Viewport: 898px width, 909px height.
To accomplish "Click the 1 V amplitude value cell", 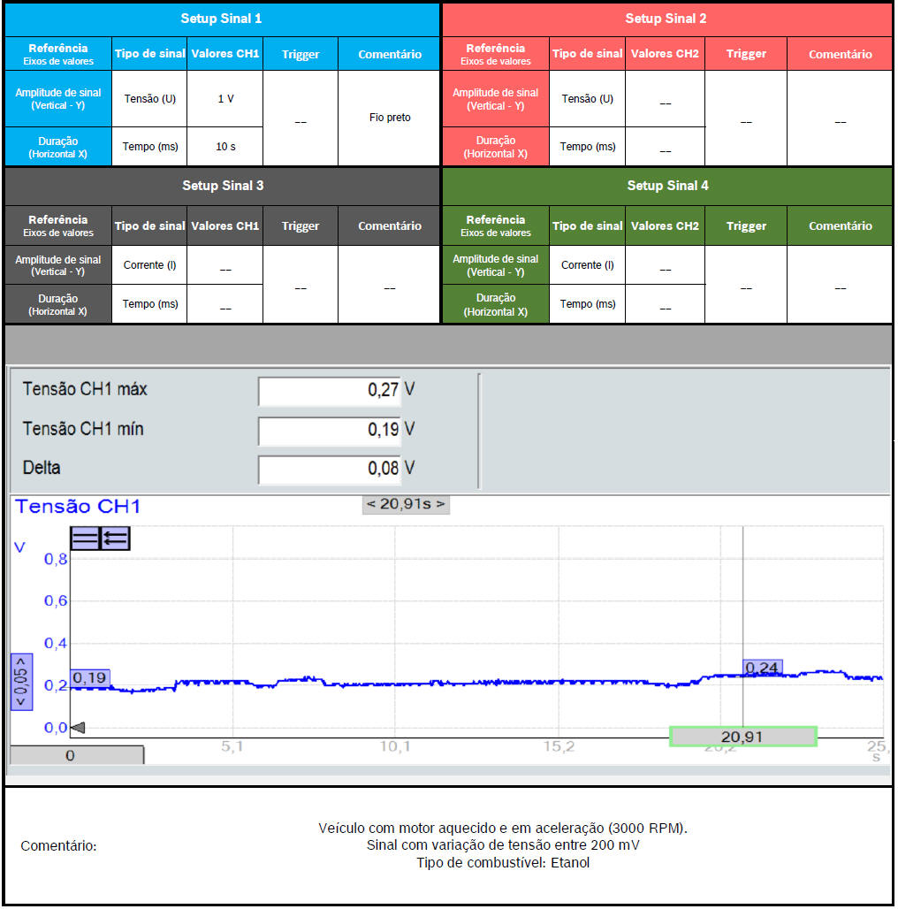I will click(225, 99).
